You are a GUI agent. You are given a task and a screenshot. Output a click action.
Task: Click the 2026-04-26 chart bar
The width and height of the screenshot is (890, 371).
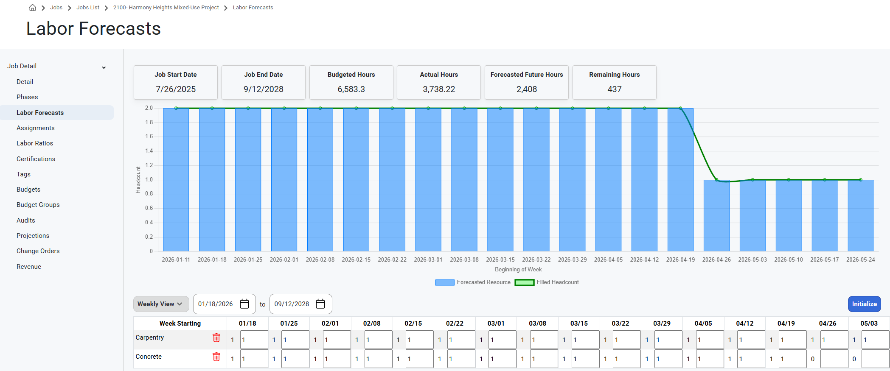(x=716, y=215)
